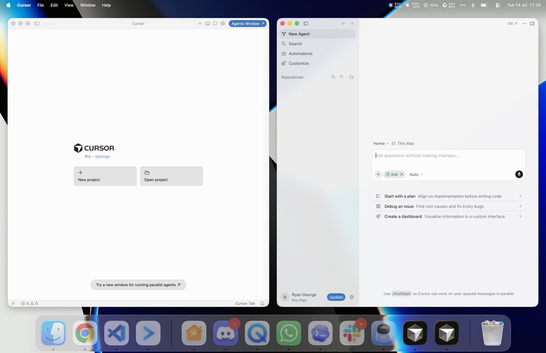Viewport: 546px width, 353px height.
Task: Expand the Home dropdown above the prompt
Action: pyautogui.click(x=381, y=143)
